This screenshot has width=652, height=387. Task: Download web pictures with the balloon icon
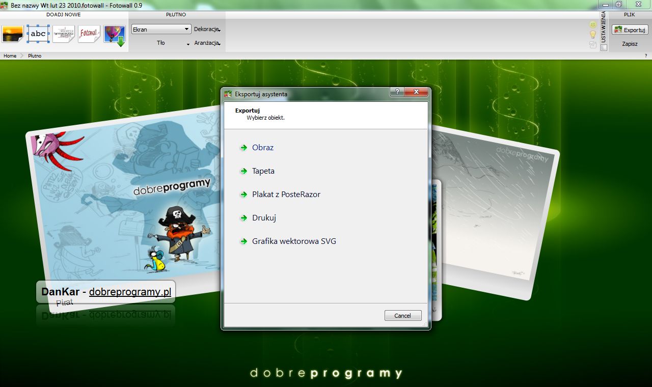click(x=115, y=35)
